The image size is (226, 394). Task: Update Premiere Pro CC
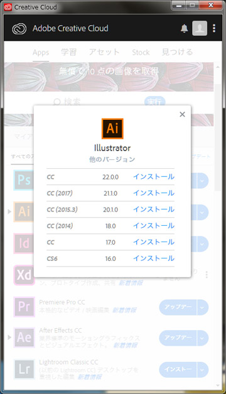[178, 307]
